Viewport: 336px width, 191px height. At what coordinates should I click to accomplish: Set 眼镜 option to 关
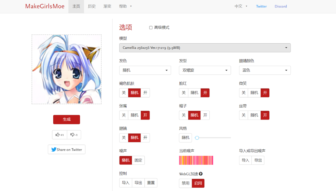click(124, 138)
